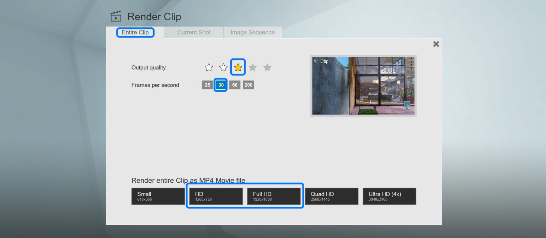Set frames per second to 25
This screenshot has height=238, width=546.
(207, 85)
